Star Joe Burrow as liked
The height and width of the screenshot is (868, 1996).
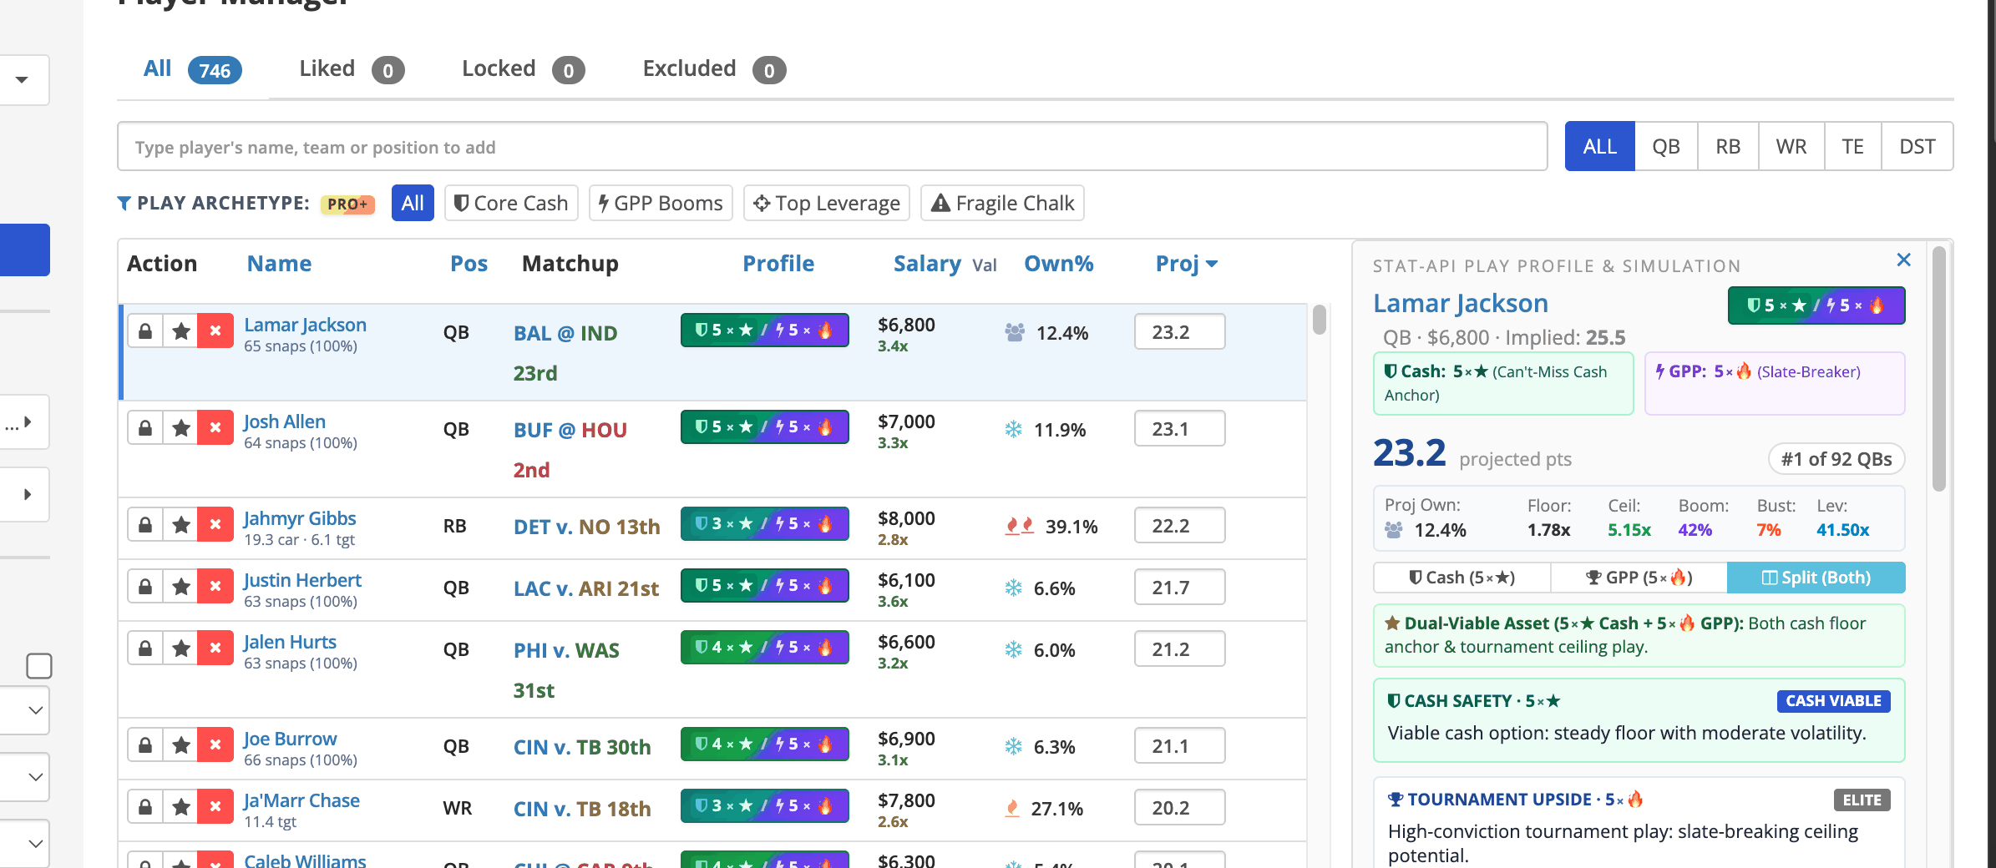click(x=180, y=745)
